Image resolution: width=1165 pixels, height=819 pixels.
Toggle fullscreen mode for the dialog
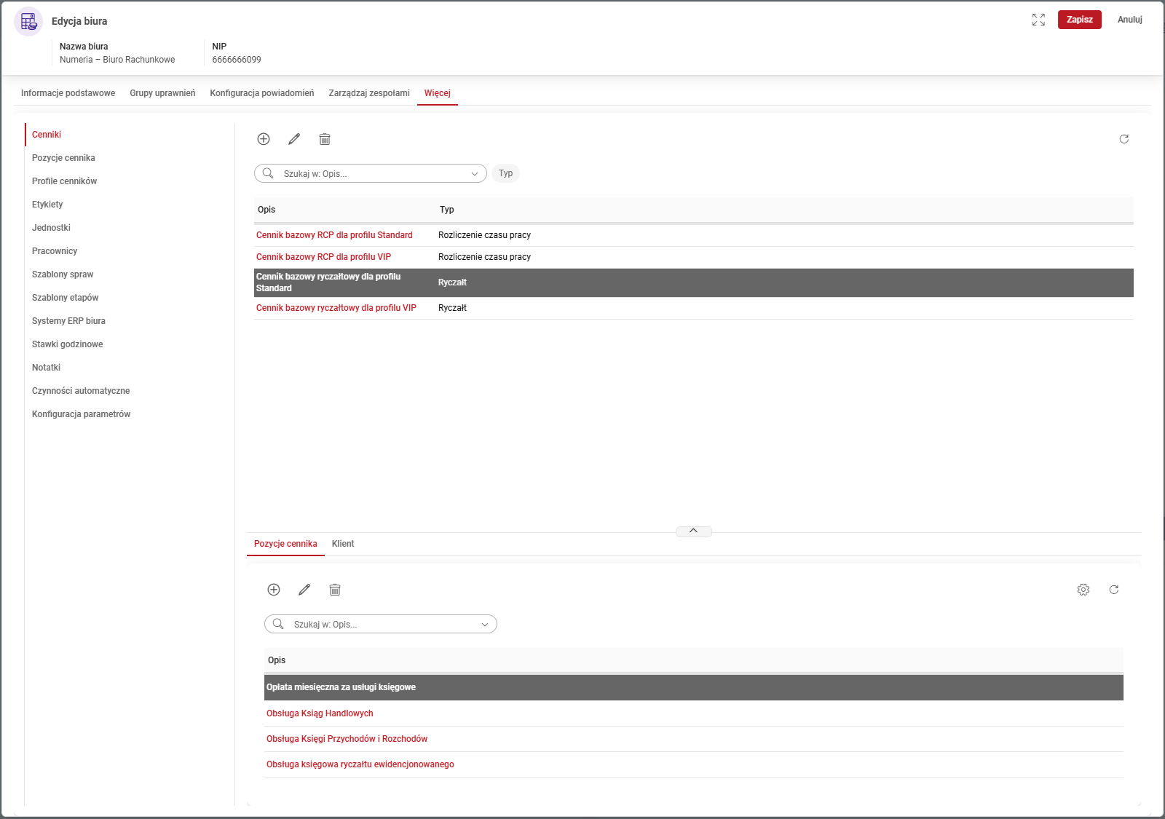click(1038, 20)
